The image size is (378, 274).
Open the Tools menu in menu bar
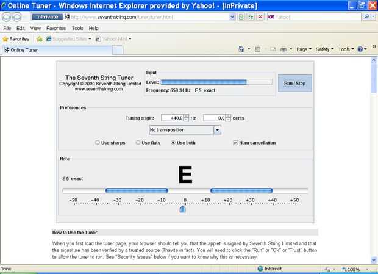click(77, 28)
